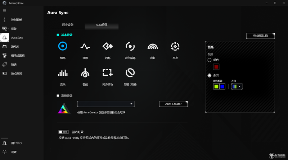Turn off lighting with 黑暗 (关闭) icon
Screen dimensions: 288x160
pyautogui.click(x=130, y=73)
